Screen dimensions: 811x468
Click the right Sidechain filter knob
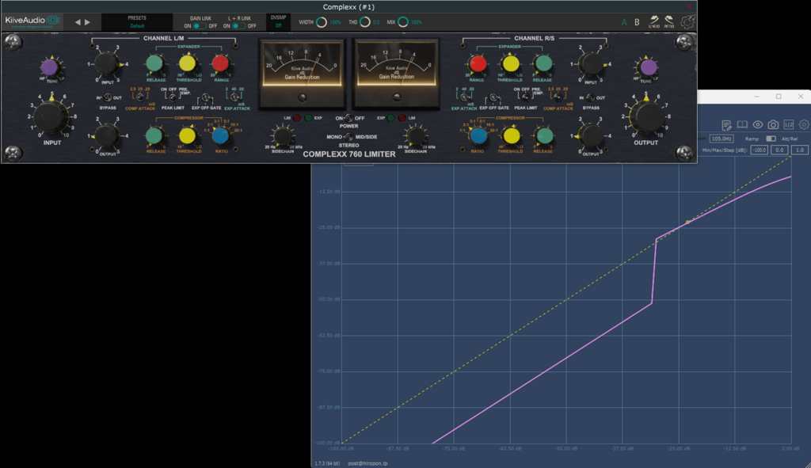click(x=415, y=136)
